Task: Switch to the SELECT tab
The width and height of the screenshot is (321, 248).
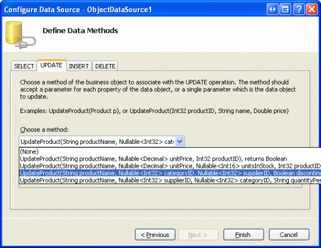Action: 24,66
